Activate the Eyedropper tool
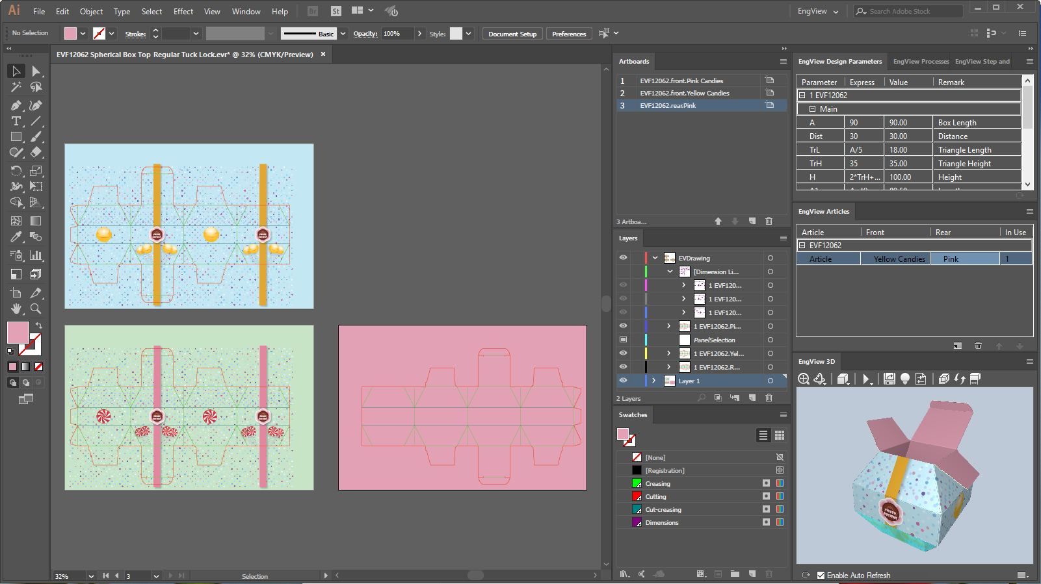1041x584 pixels. coord(16,237)
